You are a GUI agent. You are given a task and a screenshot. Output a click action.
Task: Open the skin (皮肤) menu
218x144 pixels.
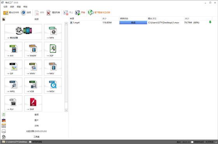pos(12,7)
